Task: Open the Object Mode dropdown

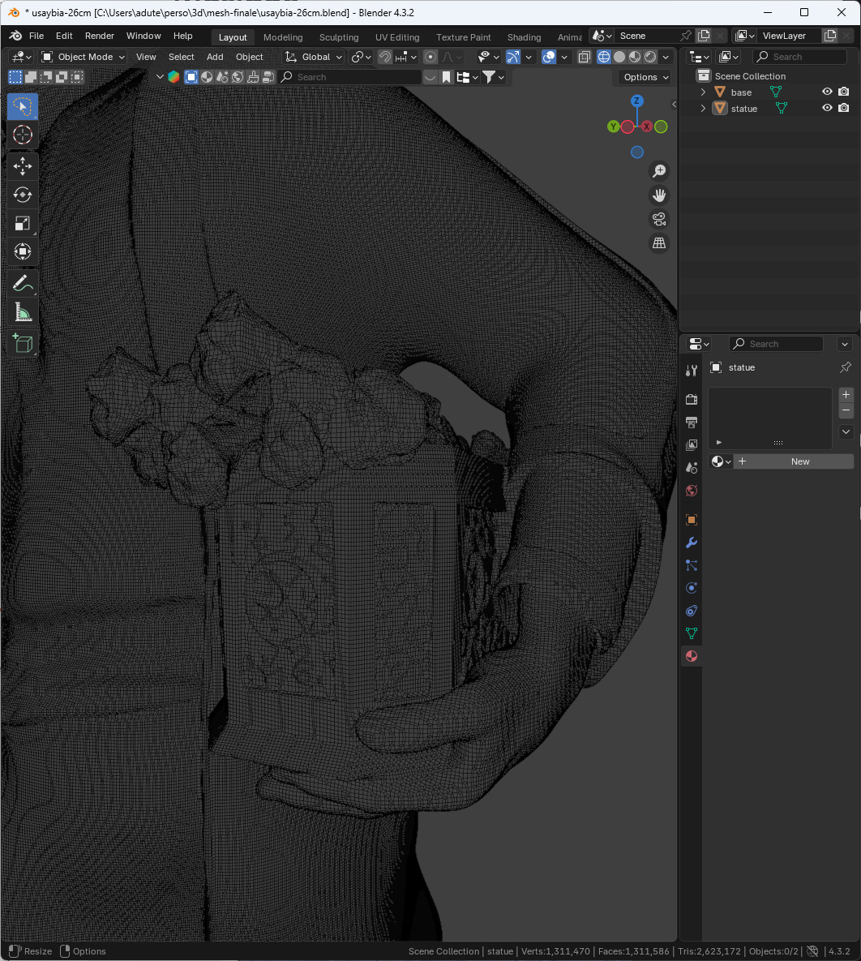Action: (83, 57)
